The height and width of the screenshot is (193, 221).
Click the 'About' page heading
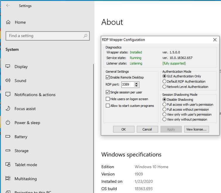112,22
